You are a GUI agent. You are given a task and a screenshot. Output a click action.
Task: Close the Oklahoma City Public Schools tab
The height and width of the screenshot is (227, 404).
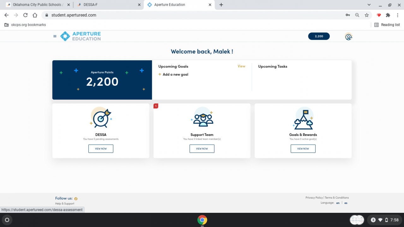[x=68, y=5]
